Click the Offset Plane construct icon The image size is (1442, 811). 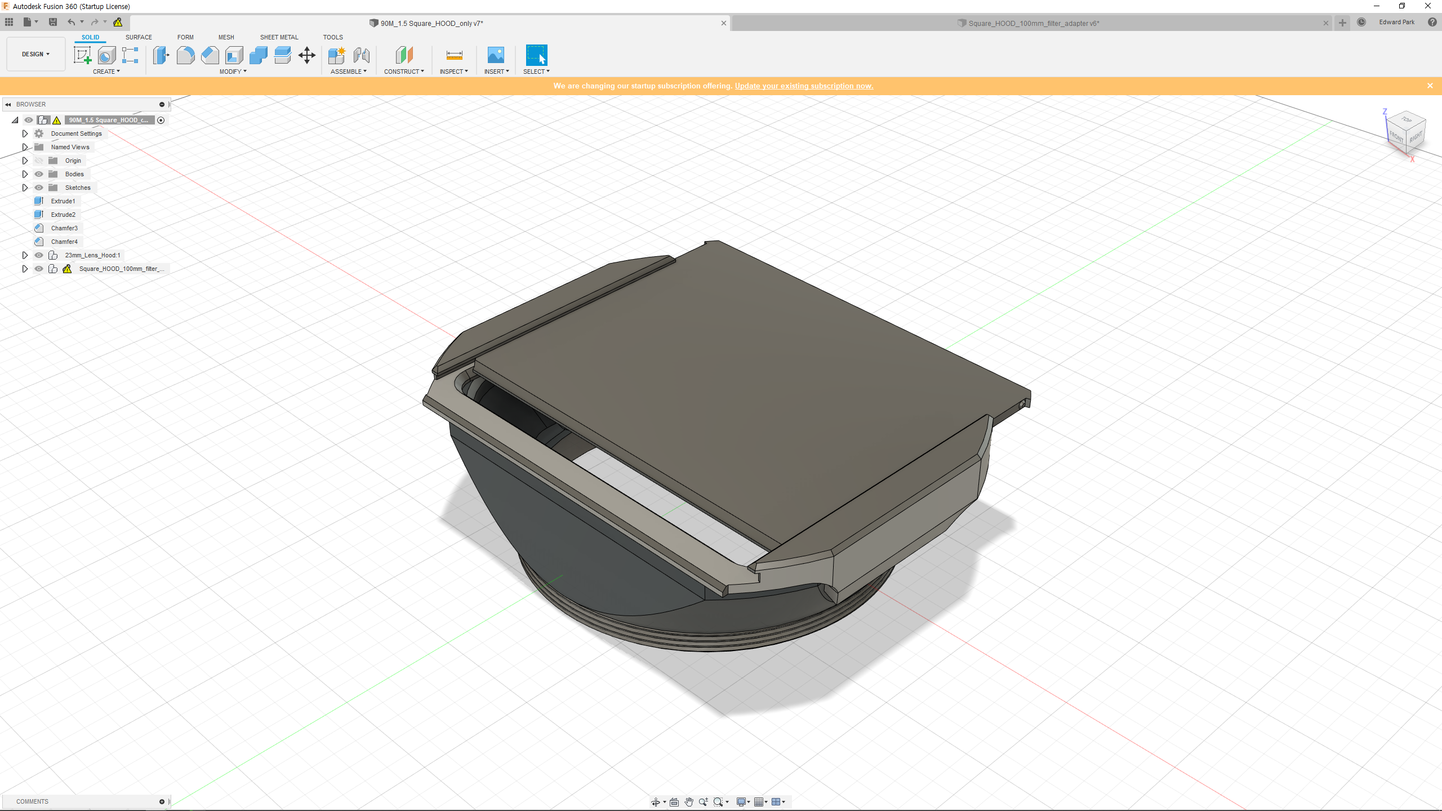coord(404,55)
